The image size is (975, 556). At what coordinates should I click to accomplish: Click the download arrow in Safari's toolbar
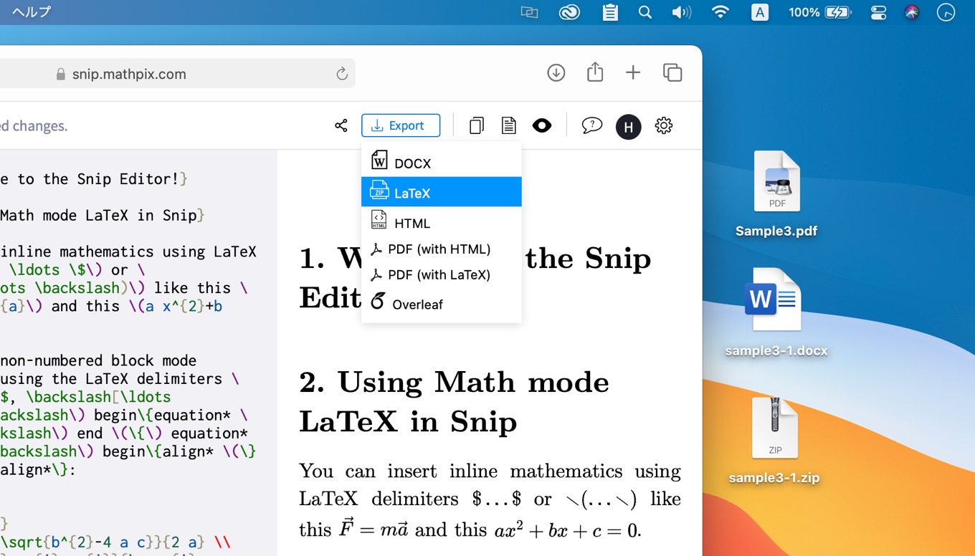[556, 72]
